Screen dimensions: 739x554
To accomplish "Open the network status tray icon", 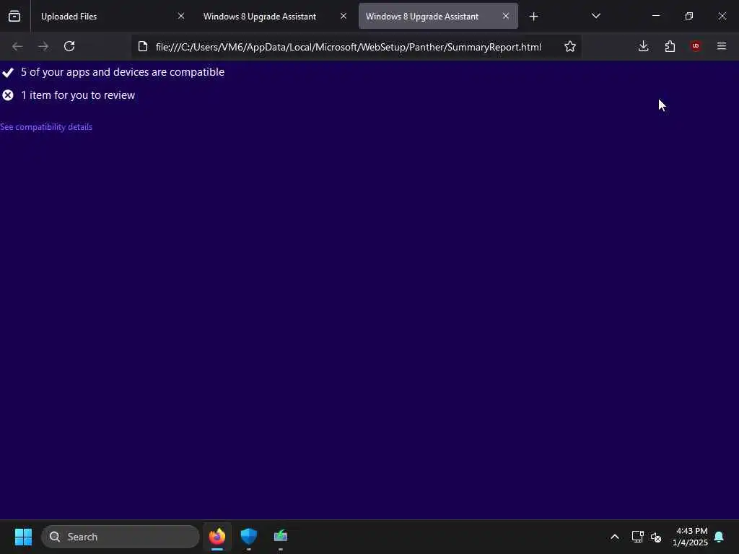I will click(x=638, y=537).
